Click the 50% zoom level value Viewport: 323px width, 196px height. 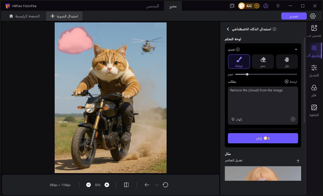pyautogui.click(x=98, y=185)
